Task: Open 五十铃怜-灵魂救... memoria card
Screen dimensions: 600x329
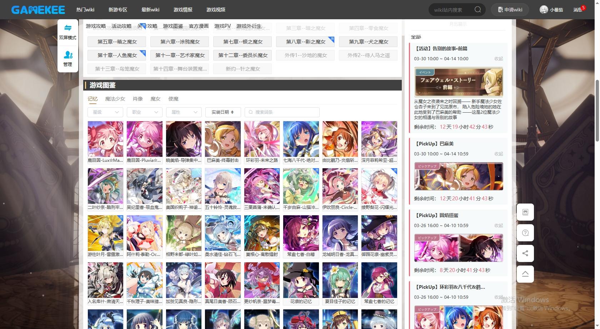Action: pyautogui.click(x=223, y=189)
